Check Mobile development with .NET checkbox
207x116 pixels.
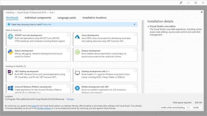(x=135, y=86)
